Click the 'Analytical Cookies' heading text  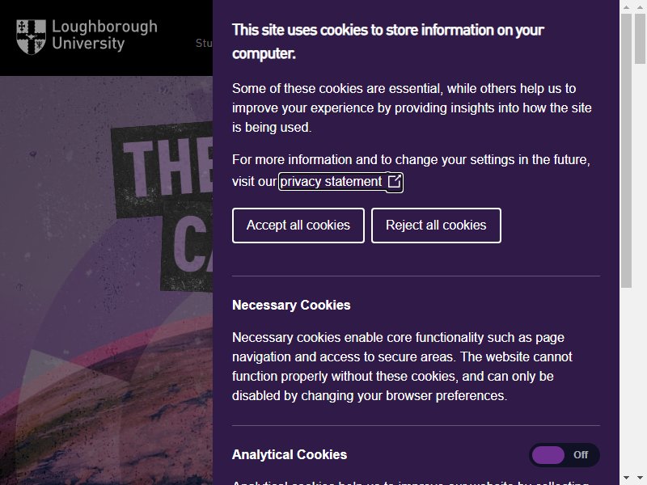click(x=290, y=454)
